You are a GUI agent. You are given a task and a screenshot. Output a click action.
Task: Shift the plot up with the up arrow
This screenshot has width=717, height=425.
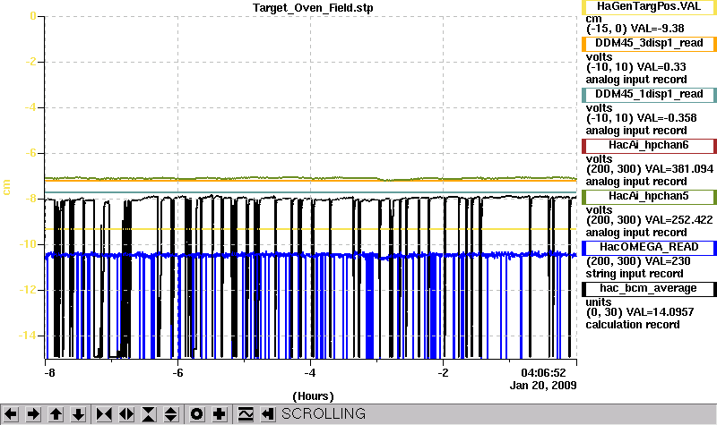[56, 414]
